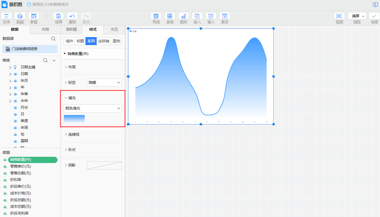Click the 保存 save icon
This screenshot has width=380, height=217.
pos(58,16)
